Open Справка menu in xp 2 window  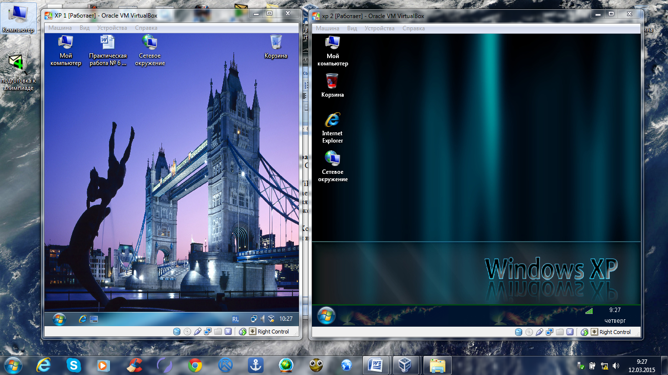pyautogui.click(x=414, y=28)
